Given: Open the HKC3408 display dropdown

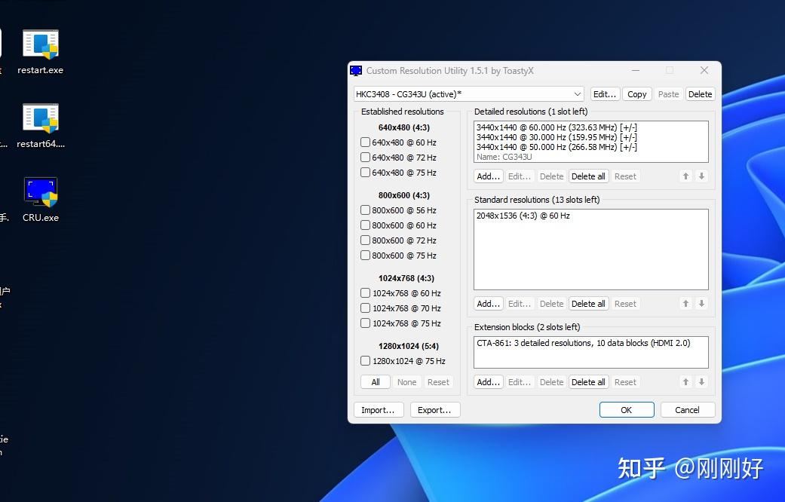Looking at the screenshot, I should (x=468, y=94).
